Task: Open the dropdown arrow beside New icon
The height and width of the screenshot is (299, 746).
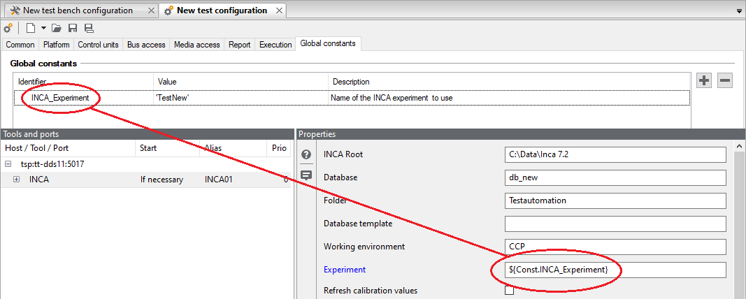Action: pyautogui.click(x=43, y=27)
